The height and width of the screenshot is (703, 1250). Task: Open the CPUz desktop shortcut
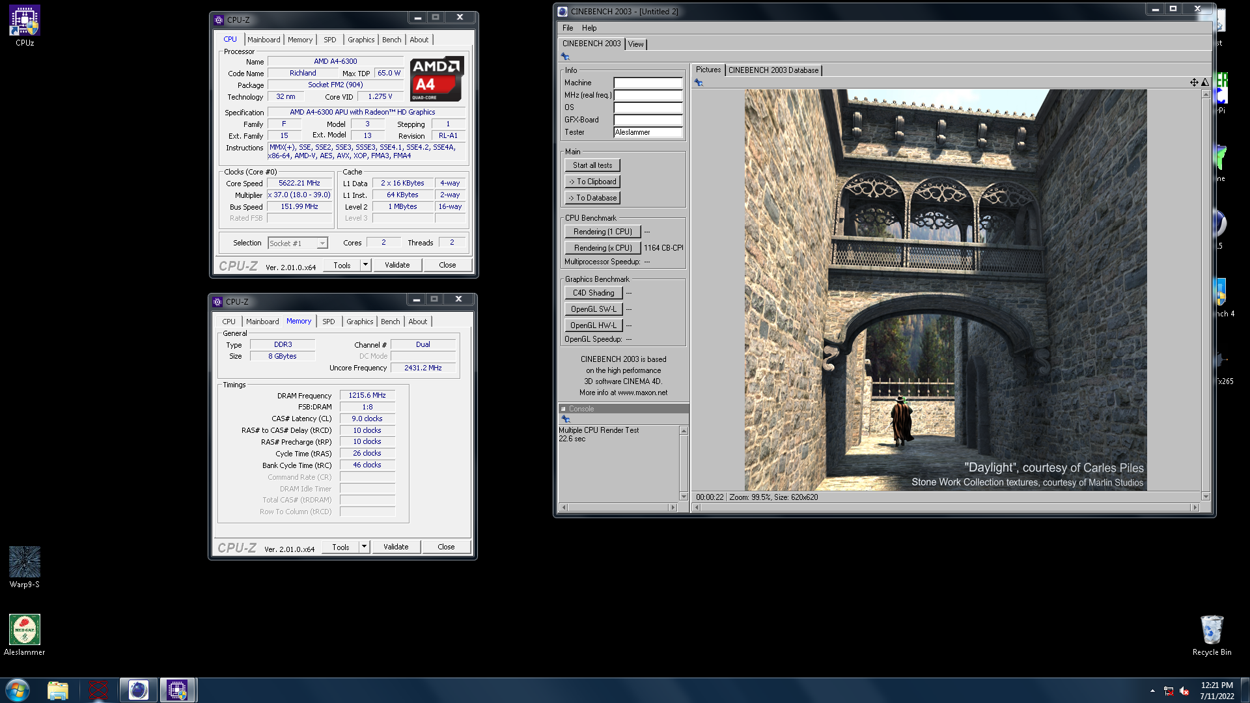pyautogui.click(x=25, y=26)
